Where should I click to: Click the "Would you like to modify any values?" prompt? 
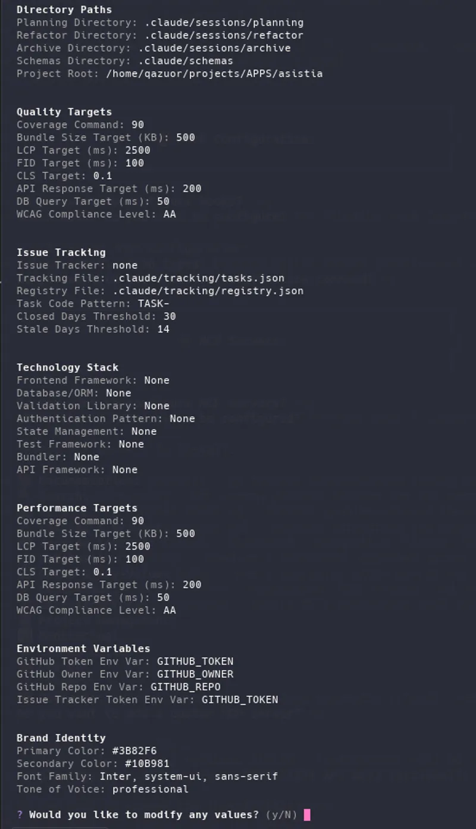click(x=144, y=815)
